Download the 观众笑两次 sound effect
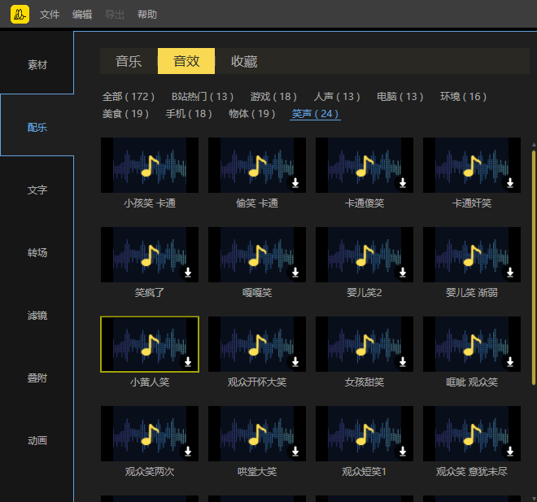Image resolution: width=537 pixels, height=502 pixels. pyautogui.click(x=188, y=452)
